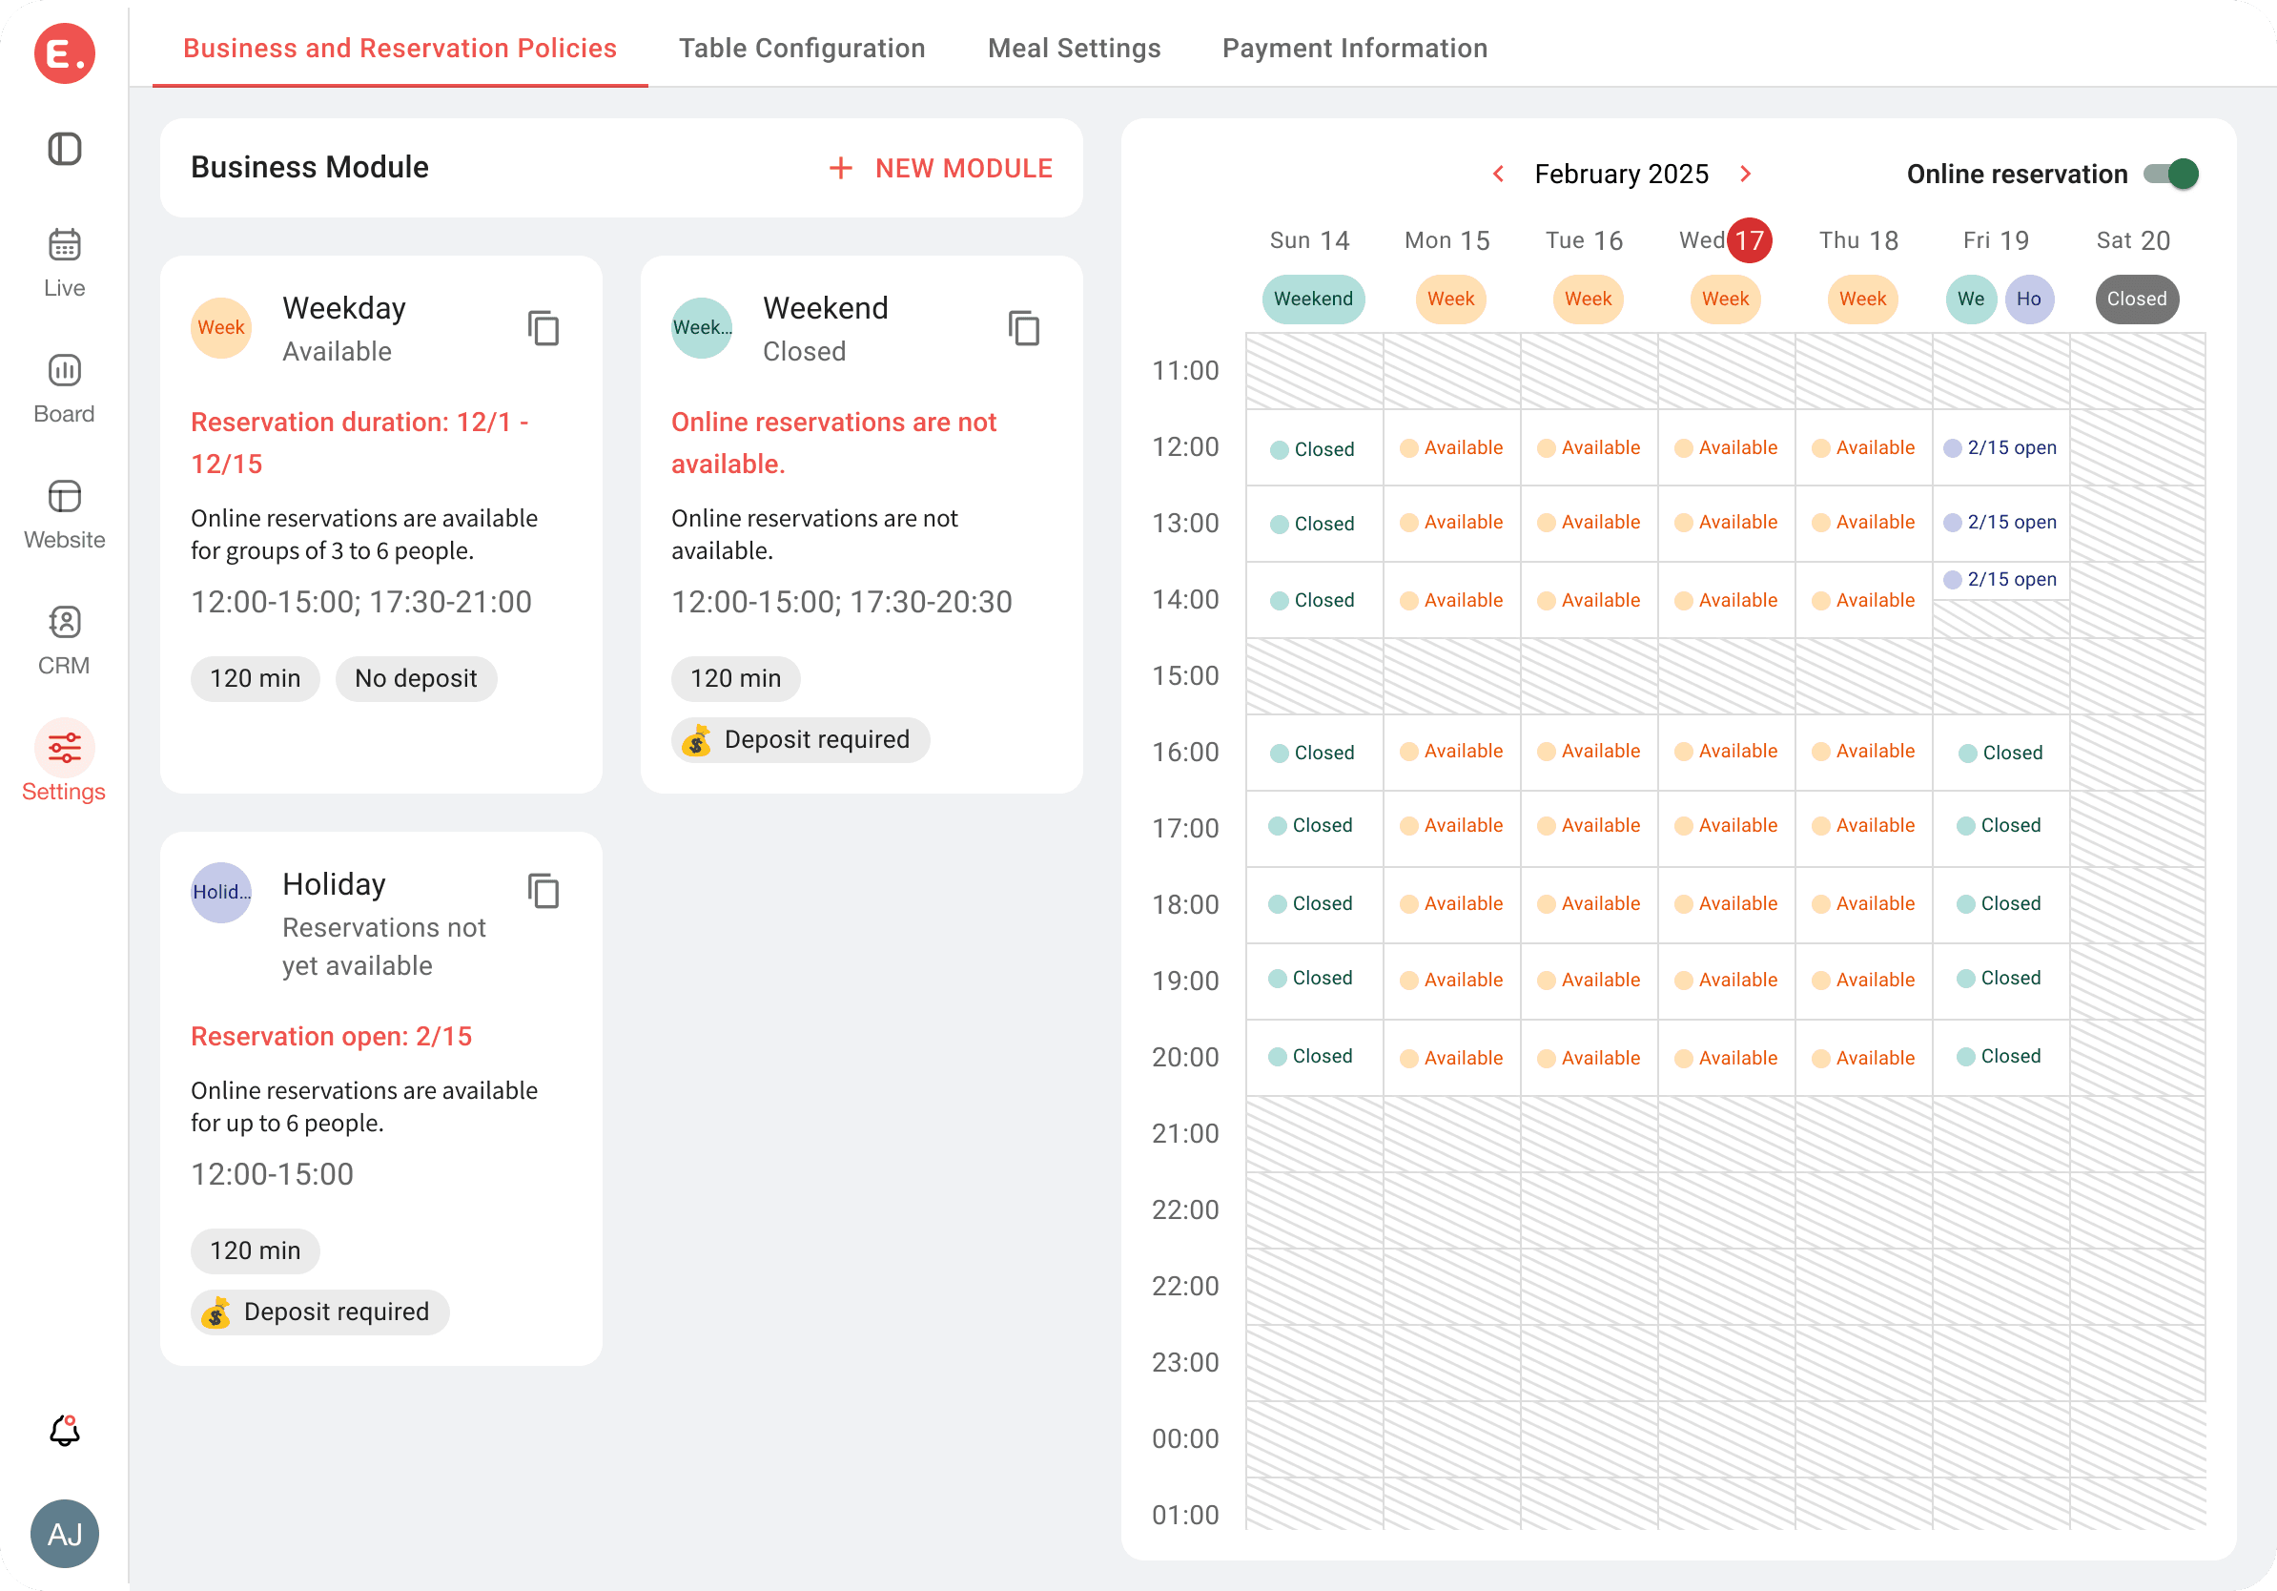Click Holiday '120 min' chip
Image resolution: width=2277 pixels, height=1591 pixels.
pos(255,1250)
